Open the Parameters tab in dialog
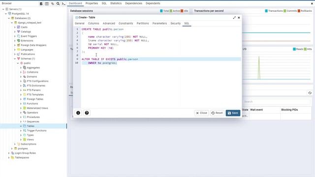 [159, 24]
